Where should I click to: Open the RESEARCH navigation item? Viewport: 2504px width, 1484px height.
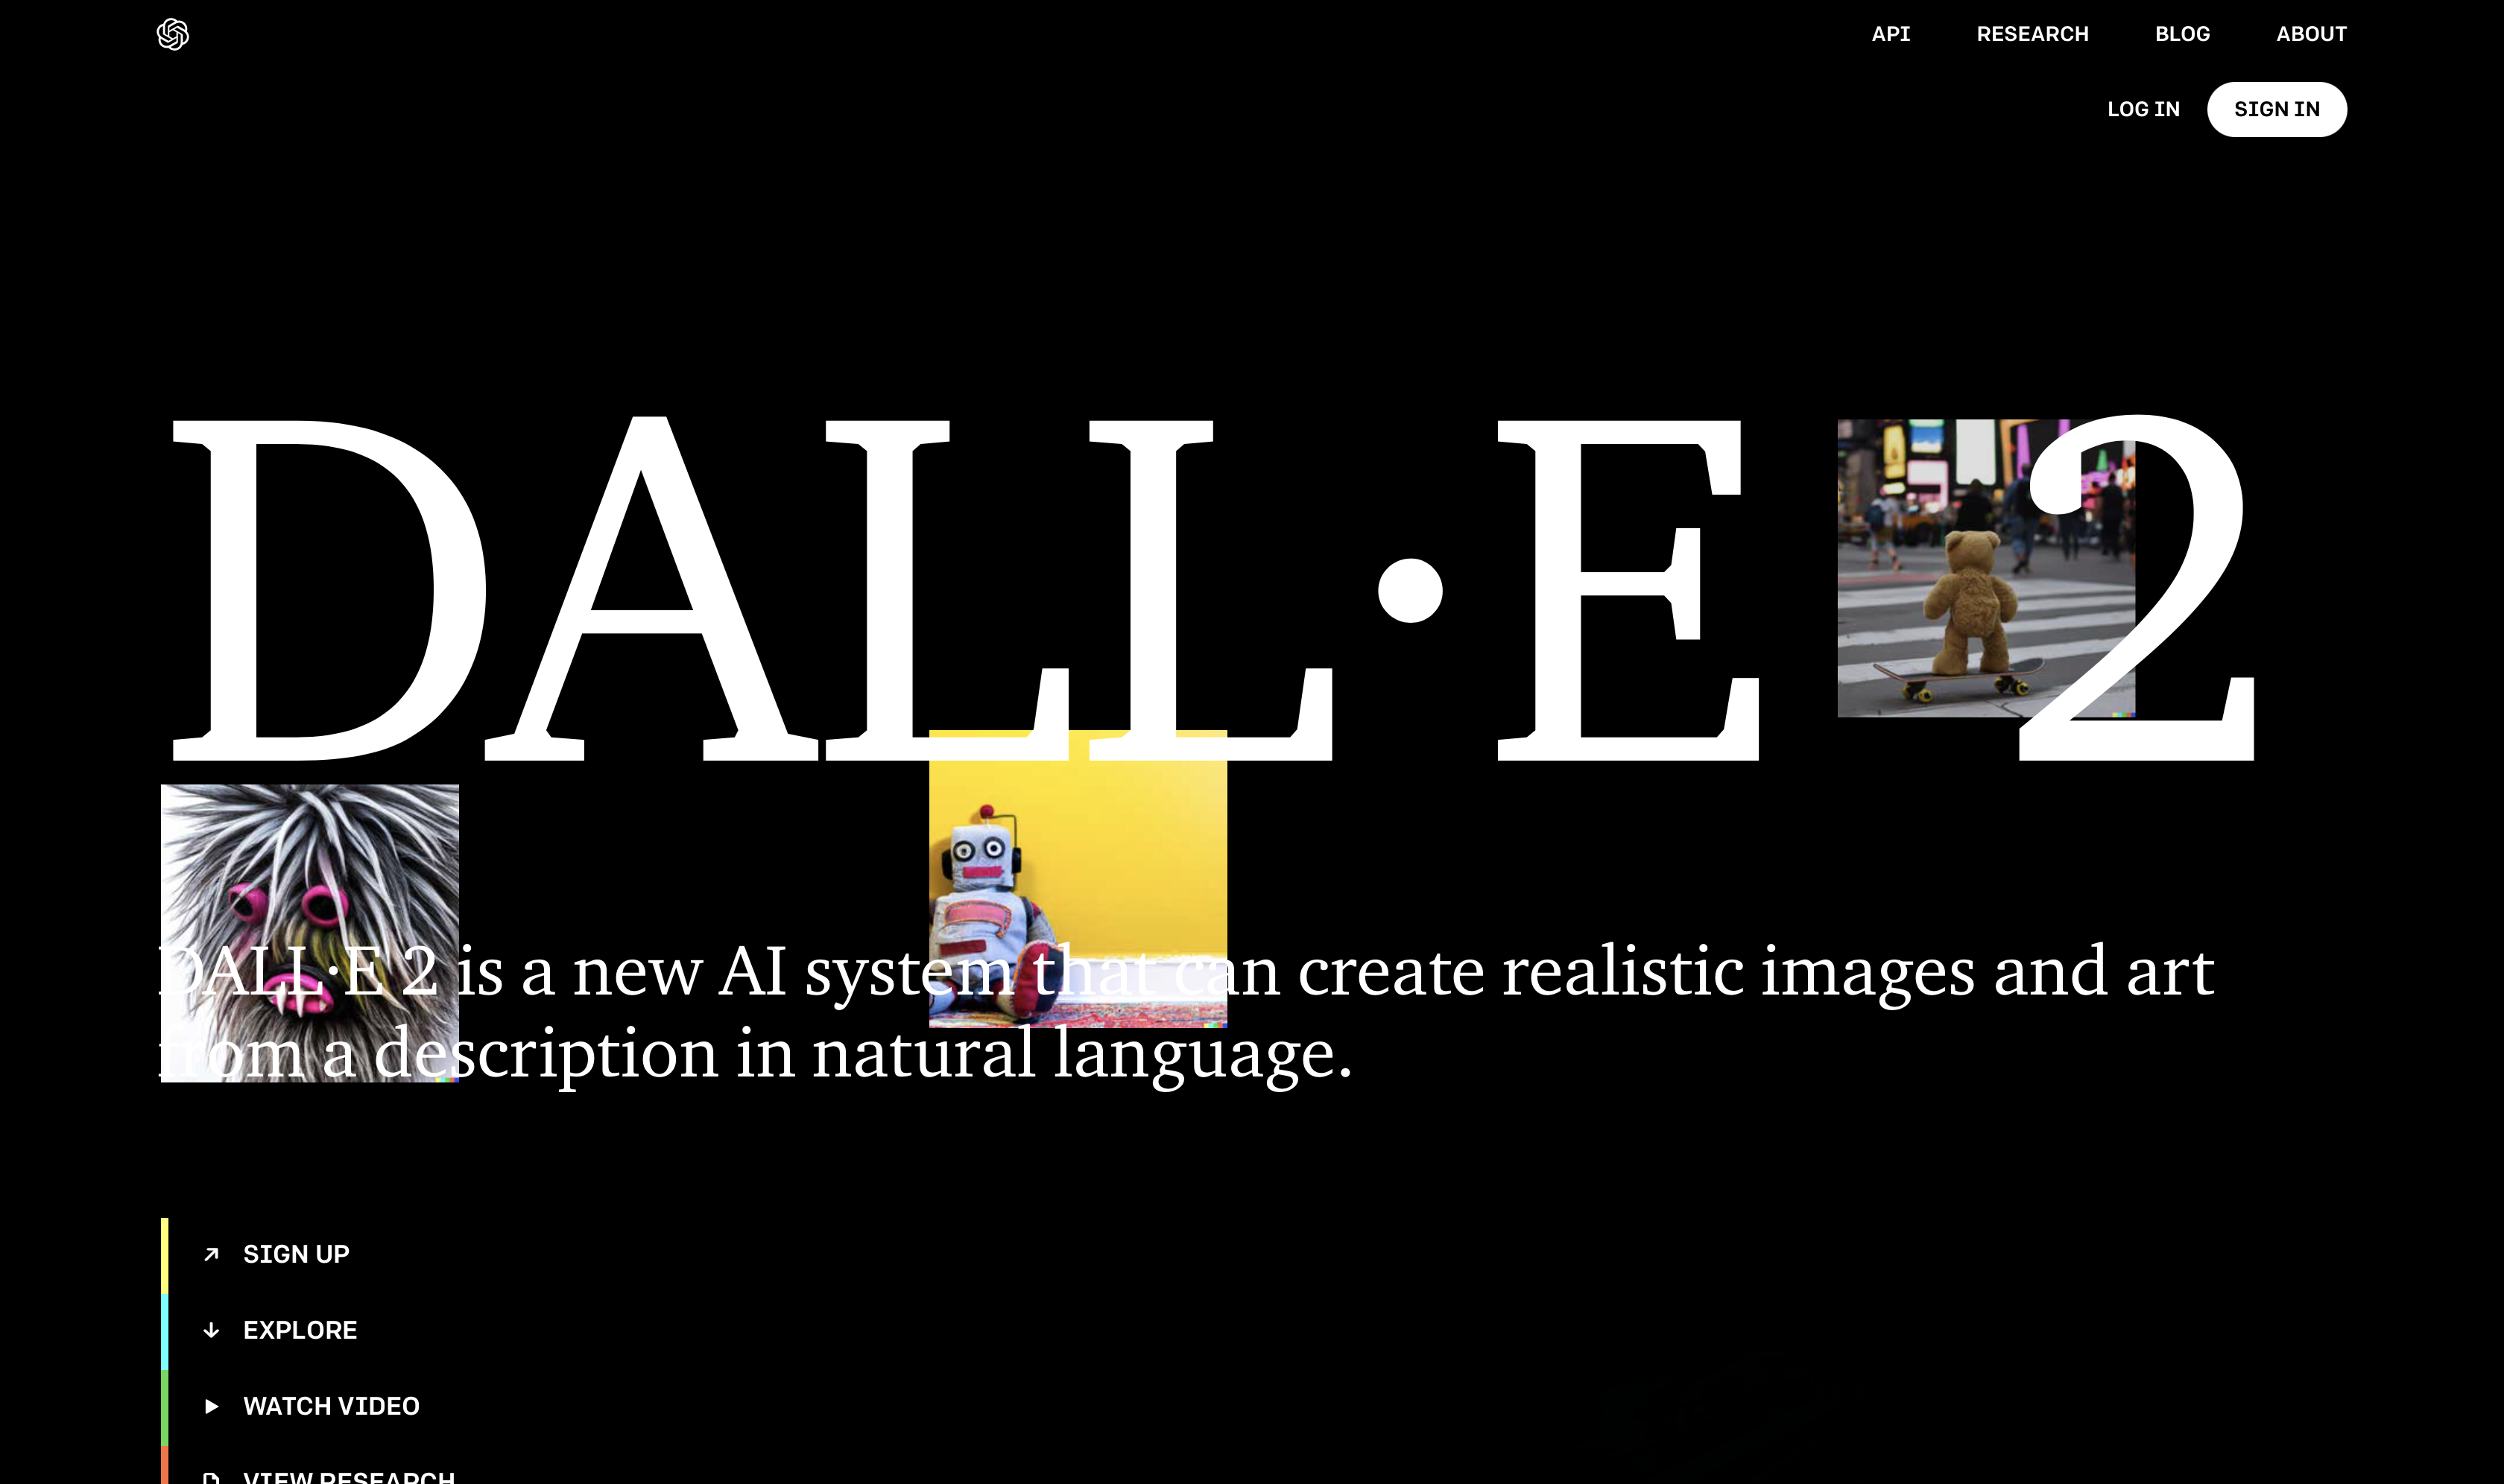[2032, 34]
